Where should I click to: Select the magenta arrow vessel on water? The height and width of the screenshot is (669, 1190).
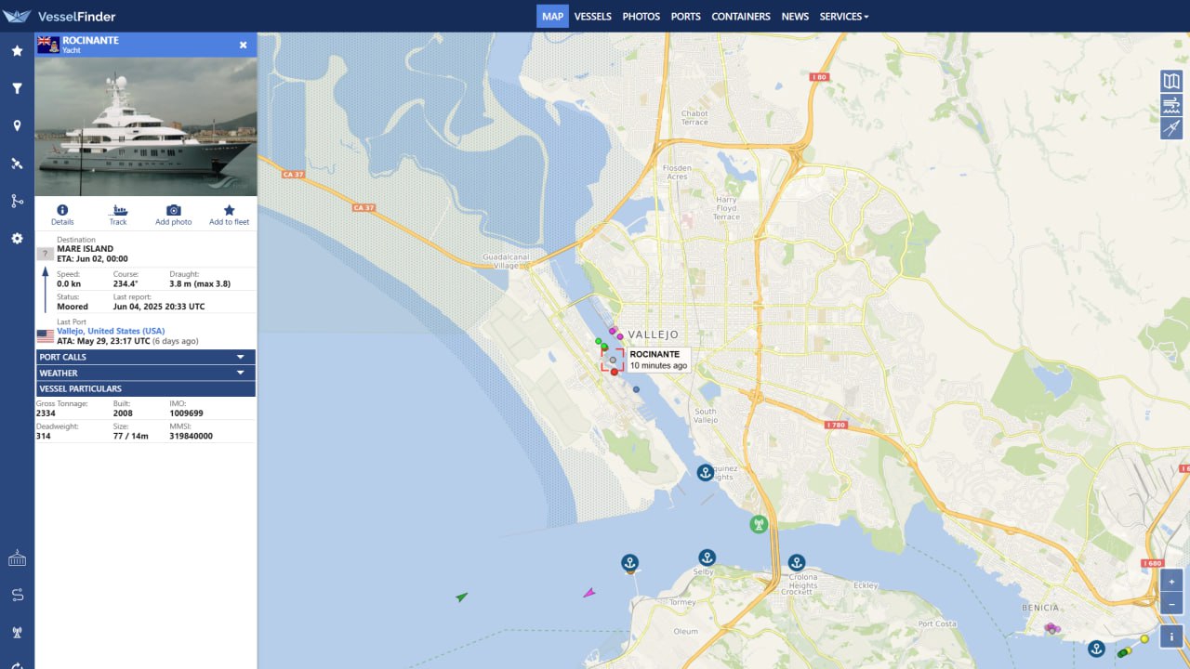tap(588, 592)
